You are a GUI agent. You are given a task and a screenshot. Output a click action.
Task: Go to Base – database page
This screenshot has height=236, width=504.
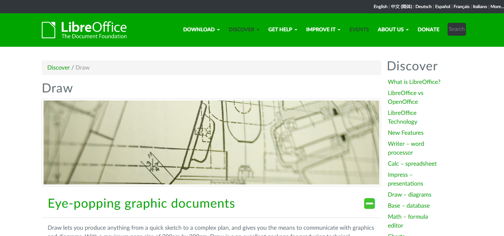tap(409, 206)
